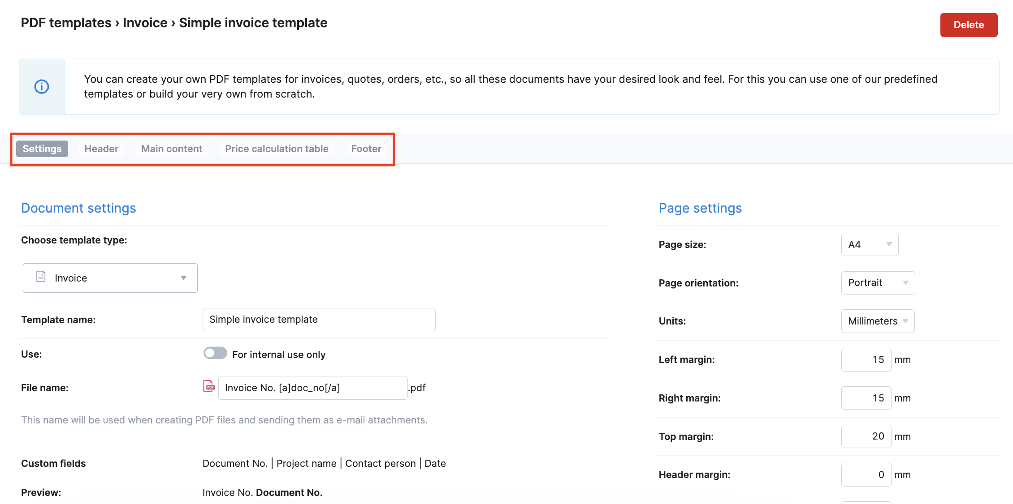Viewport: 1013px width, 504px height.
Task: Click the blue info circle icon
Action: tap(42, 86)
